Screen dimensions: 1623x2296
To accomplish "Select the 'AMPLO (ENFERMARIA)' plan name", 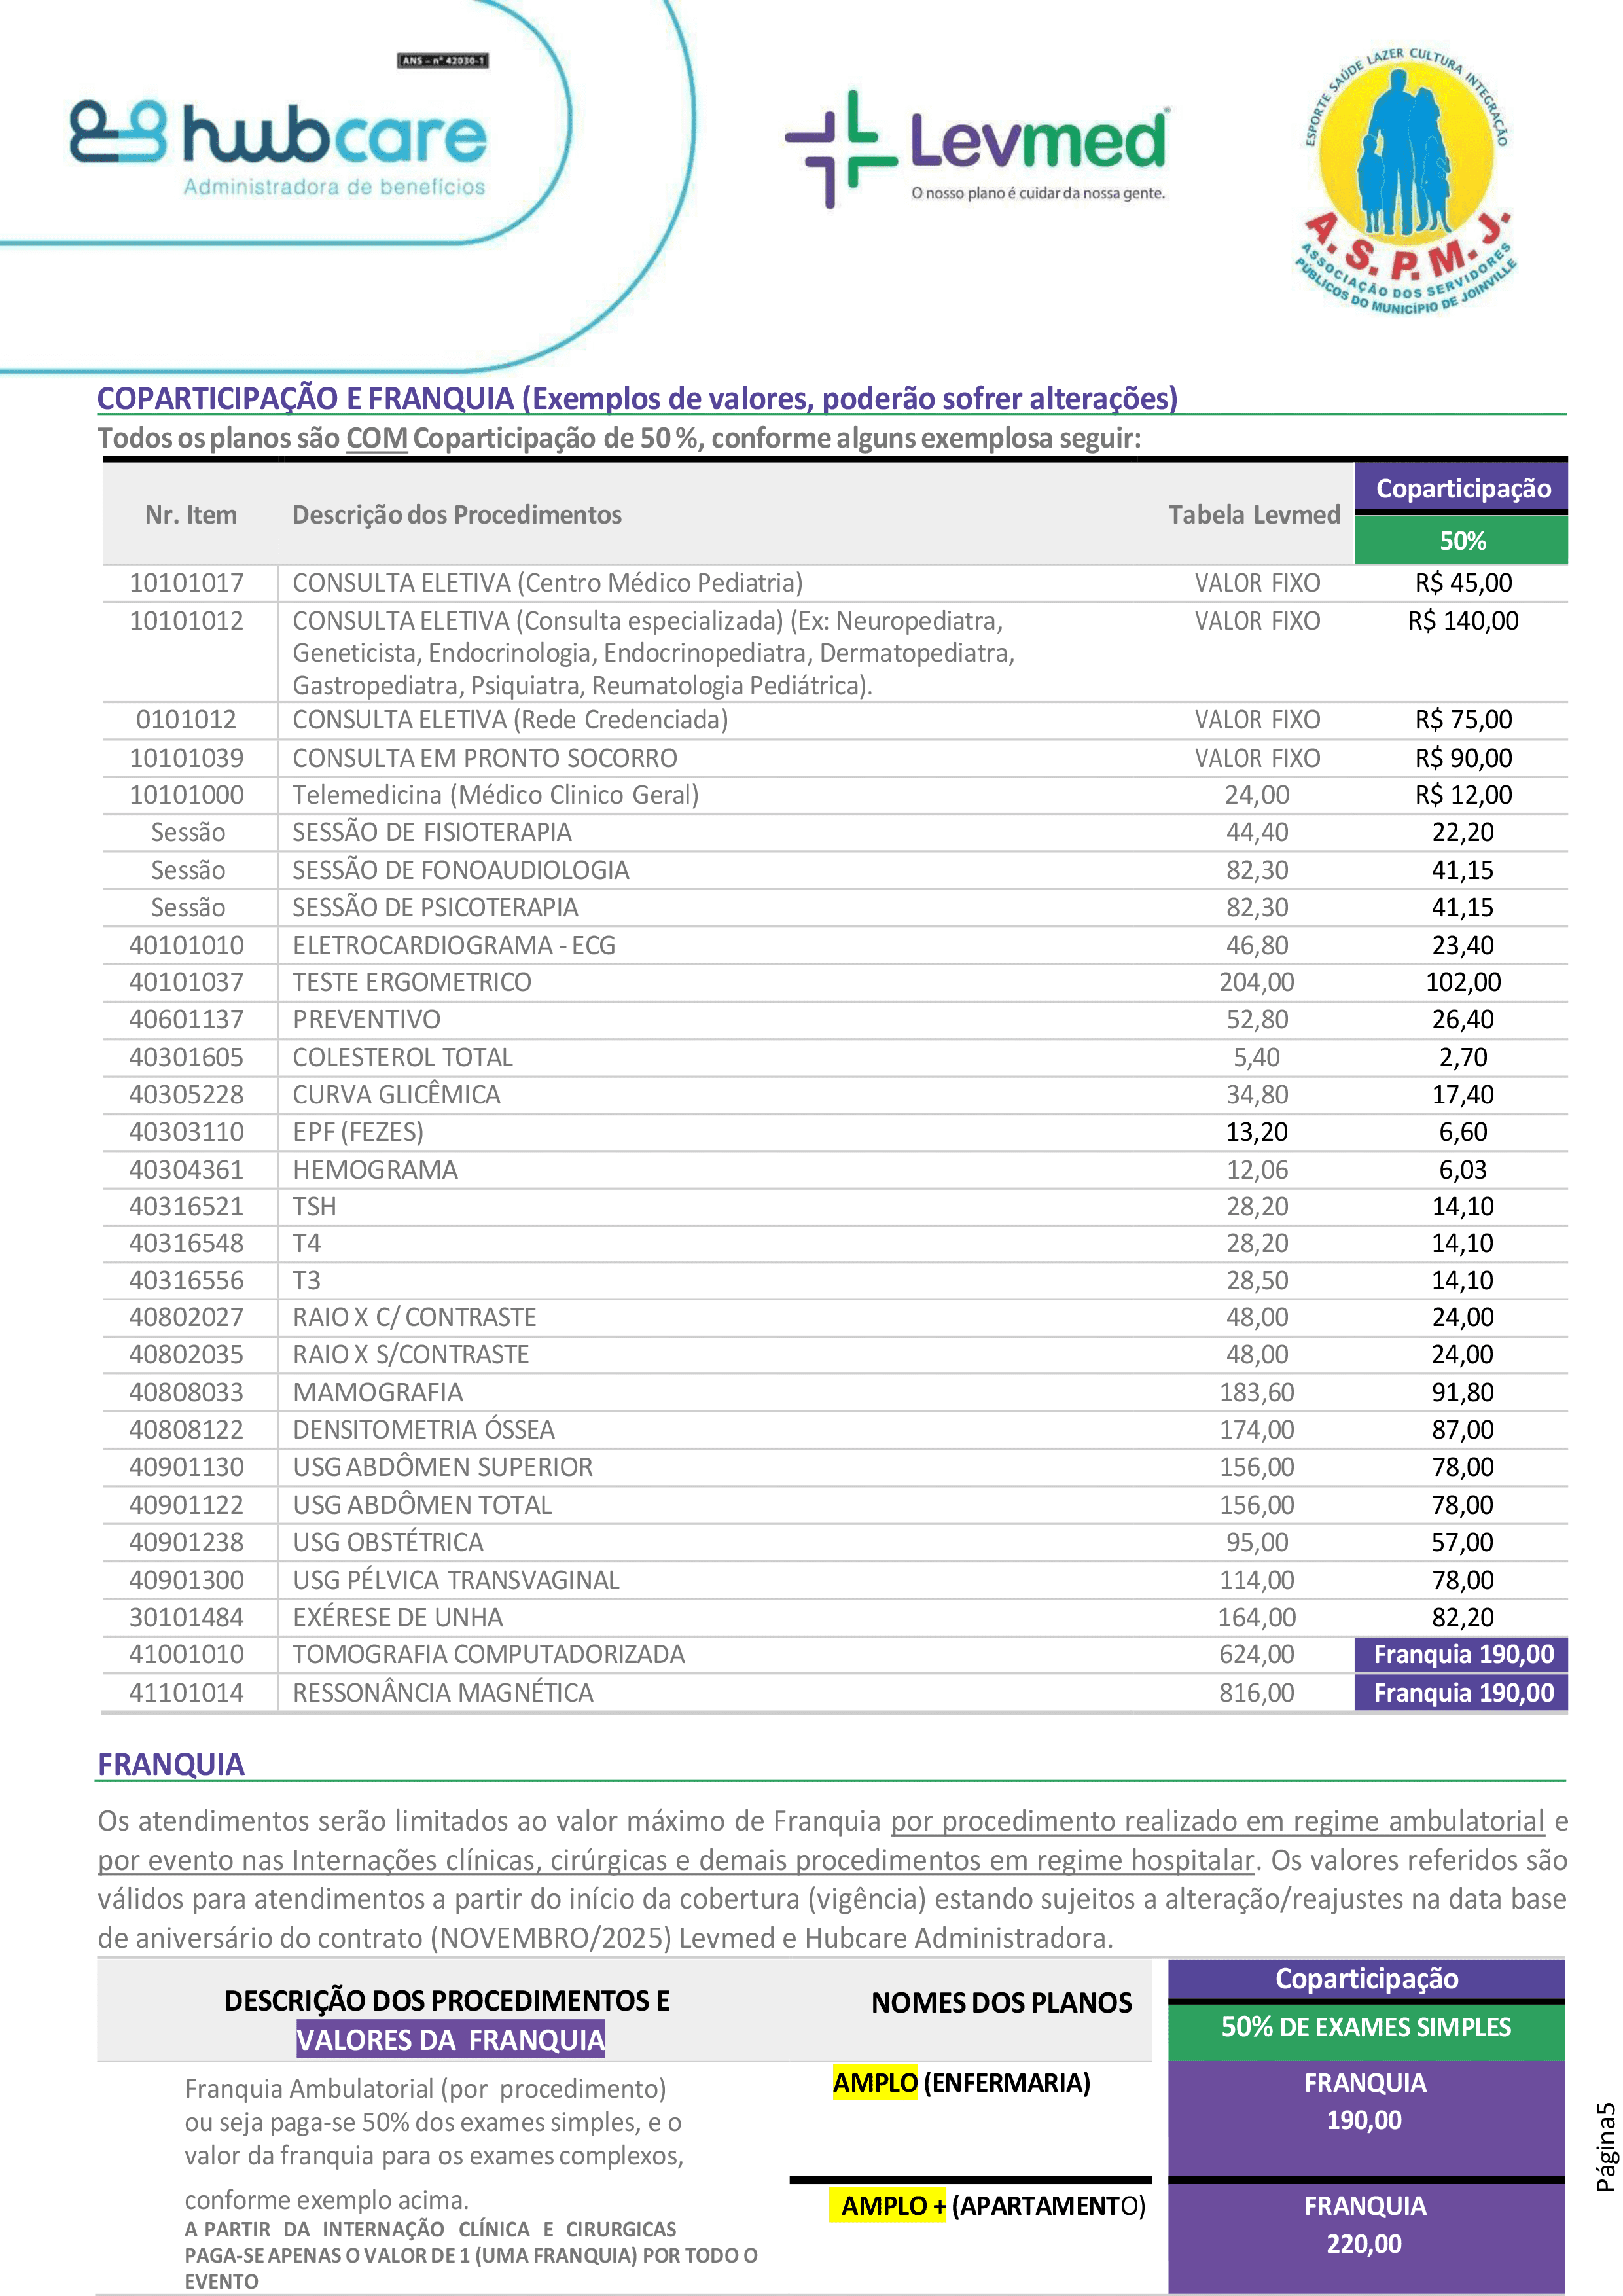I will pyautogui.click(x=962, y=2082).
